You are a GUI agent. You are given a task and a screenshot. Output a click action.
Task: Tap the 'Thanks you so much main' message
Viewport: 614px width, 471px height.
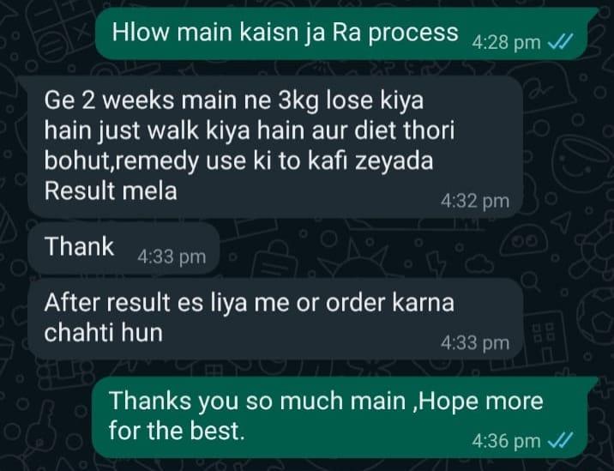340,418
